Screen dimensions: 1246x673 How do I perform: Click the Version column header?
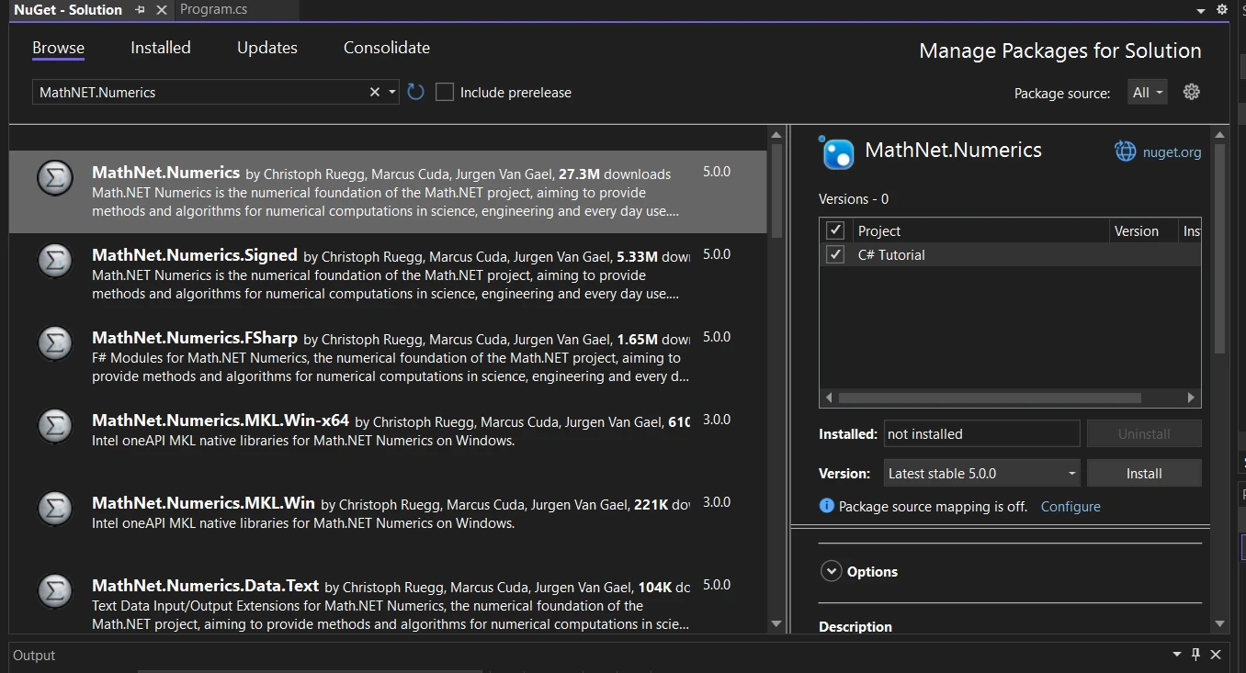(x=1143, y=230)
